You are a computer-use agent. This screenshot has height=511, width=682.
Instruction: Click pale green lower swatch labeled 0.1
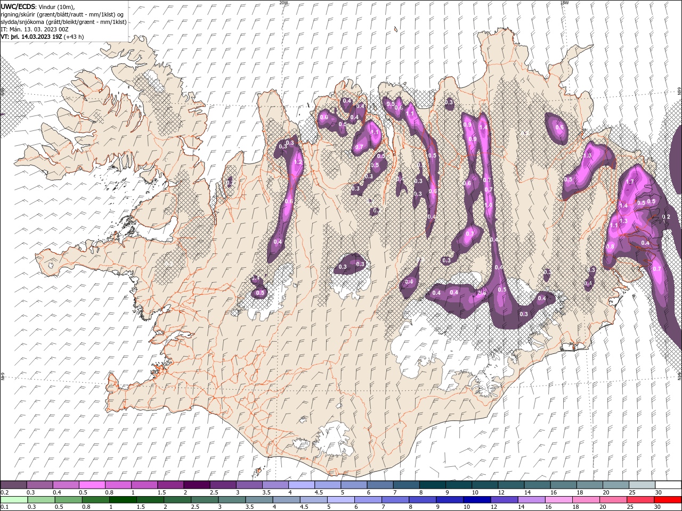[x=13, y=500]
